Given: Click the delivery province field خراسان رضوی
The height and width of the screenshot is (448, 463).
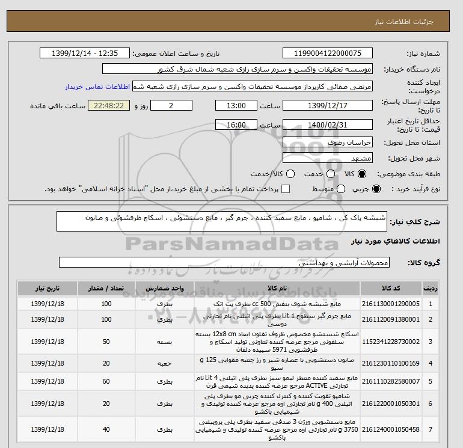Looking at the screenshot, I should [x=328, y=143].
